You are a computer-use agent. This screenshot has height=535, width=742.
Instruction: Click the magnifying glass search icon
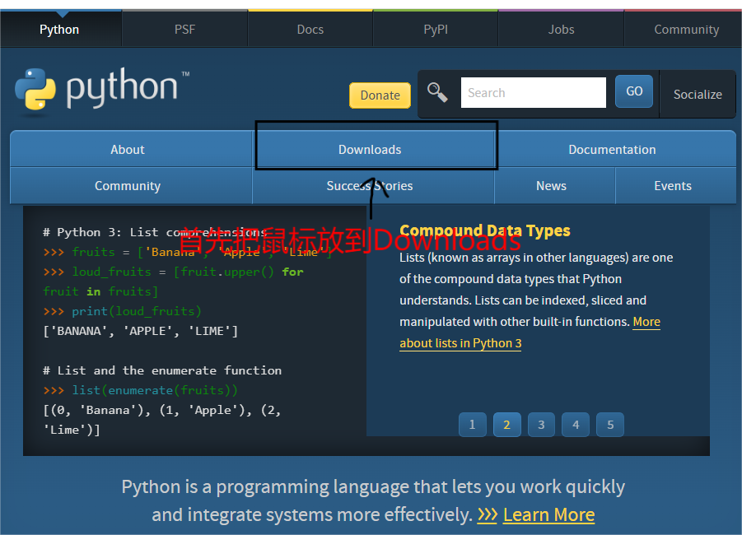[x=437, y=92]
